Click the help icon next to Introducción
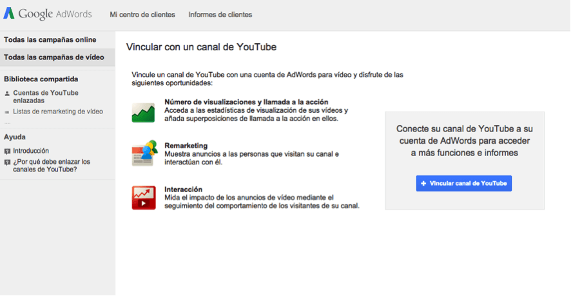 [7, 151]
